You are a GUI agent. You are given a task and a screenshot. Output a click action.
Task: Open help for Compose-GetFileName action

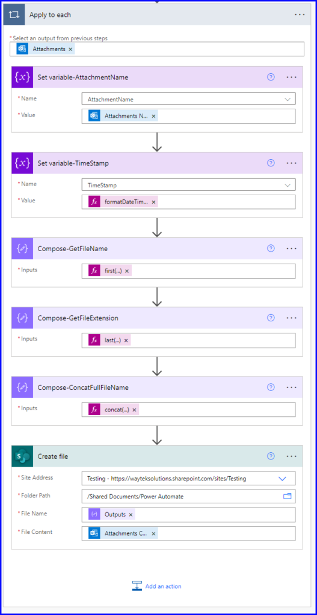tap(271, 248)
